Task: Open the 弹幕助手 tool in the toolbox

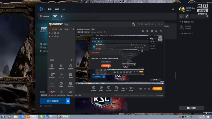Action: tap(52, 67)
